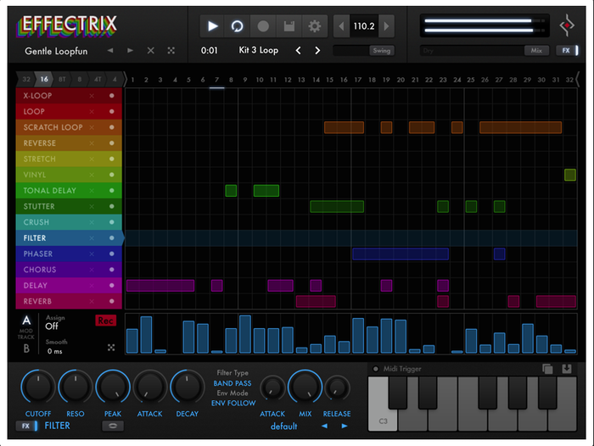Screen dimensions: 594x446
Task: Clear the STUTTER track with its X
Action: (92, 206)
